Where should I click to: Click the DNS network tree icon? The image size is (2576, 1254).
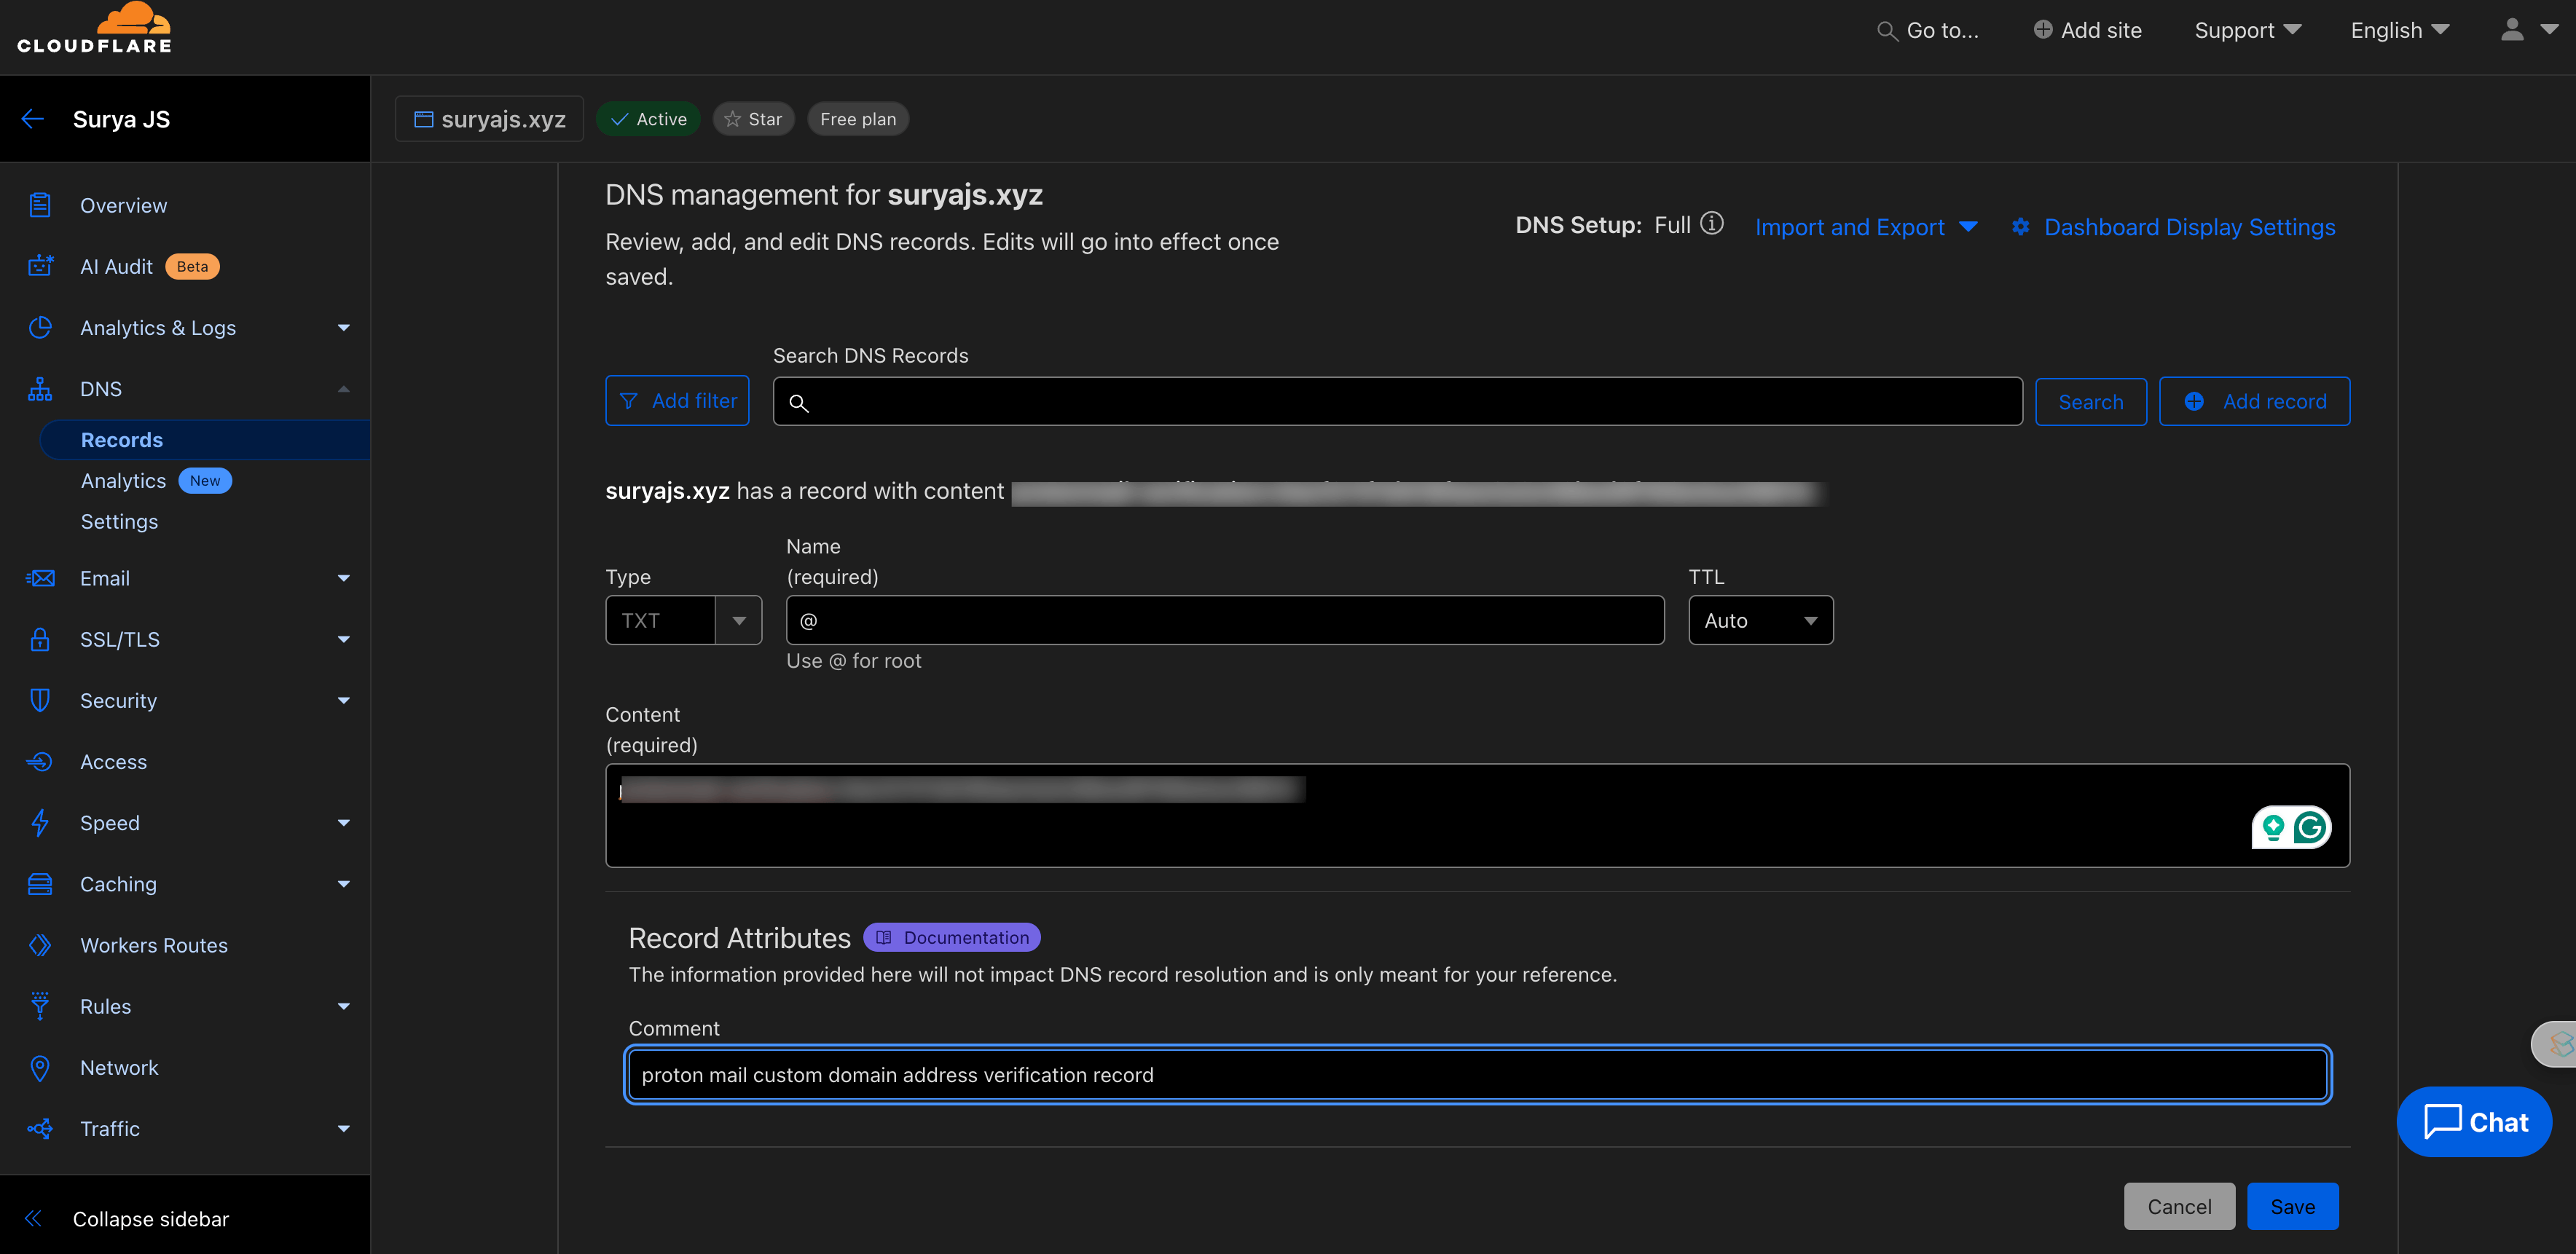(x=40, y=389)
